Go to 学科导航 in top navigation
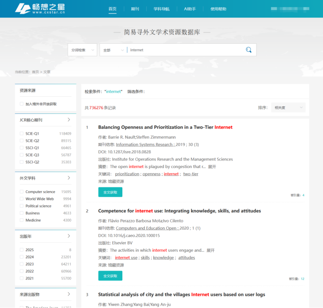The image size is (323, 308). pos(161,9)
